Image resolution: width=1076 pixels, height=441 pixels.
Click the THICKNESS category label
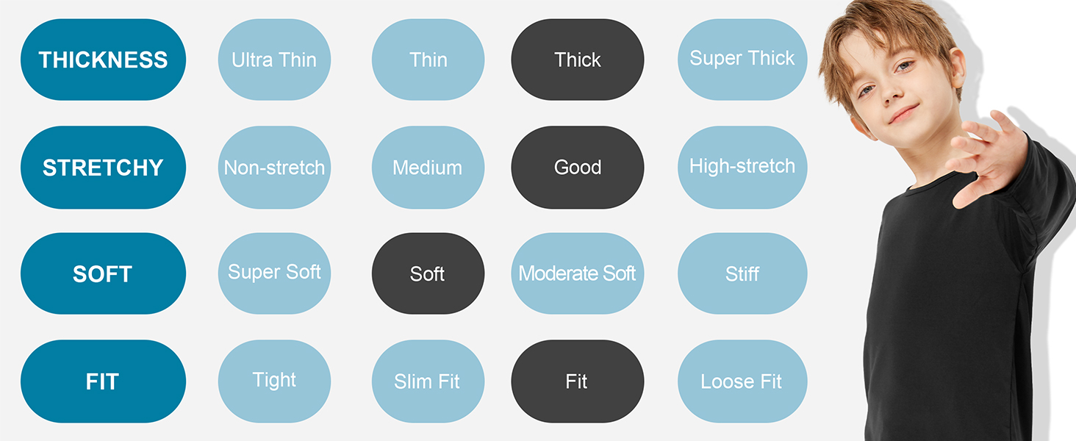(103, 60)
